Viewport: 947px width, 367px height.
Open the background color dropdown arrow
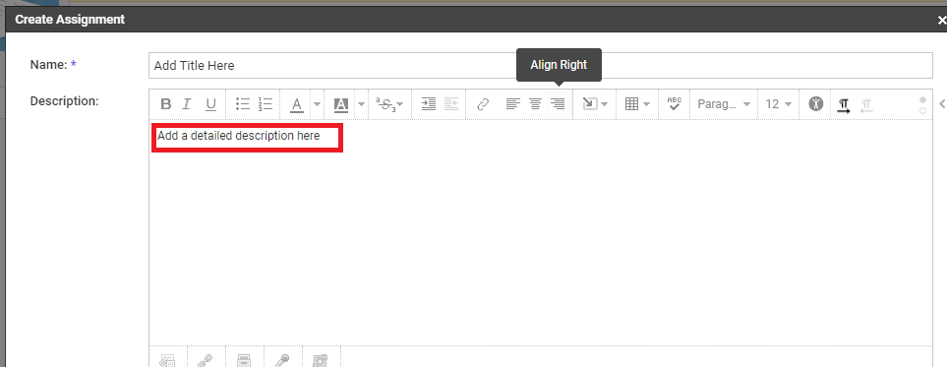pos(361,104)
